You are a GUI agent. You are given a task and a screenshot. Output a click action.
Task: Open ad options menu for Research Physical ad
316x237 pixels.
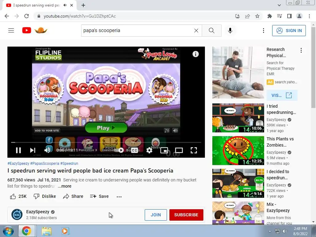[x=301, y=50]
